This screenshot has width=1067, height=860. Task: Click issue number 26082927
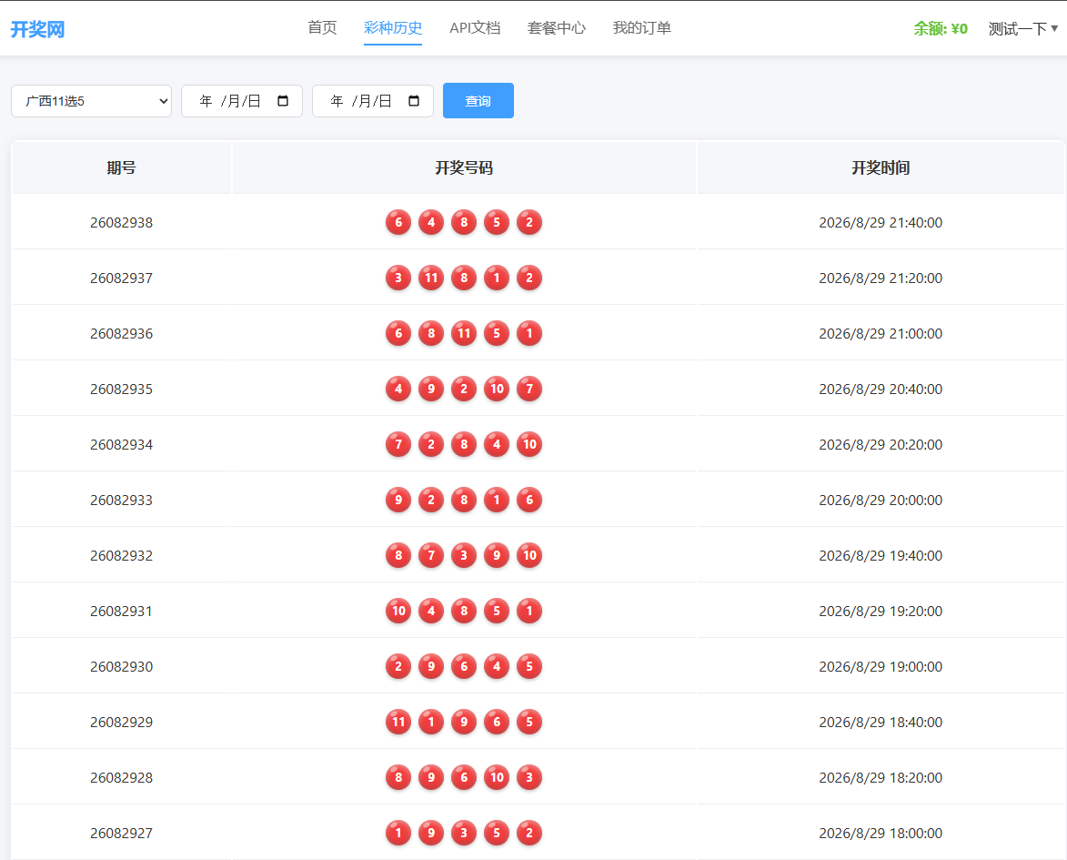121,833
